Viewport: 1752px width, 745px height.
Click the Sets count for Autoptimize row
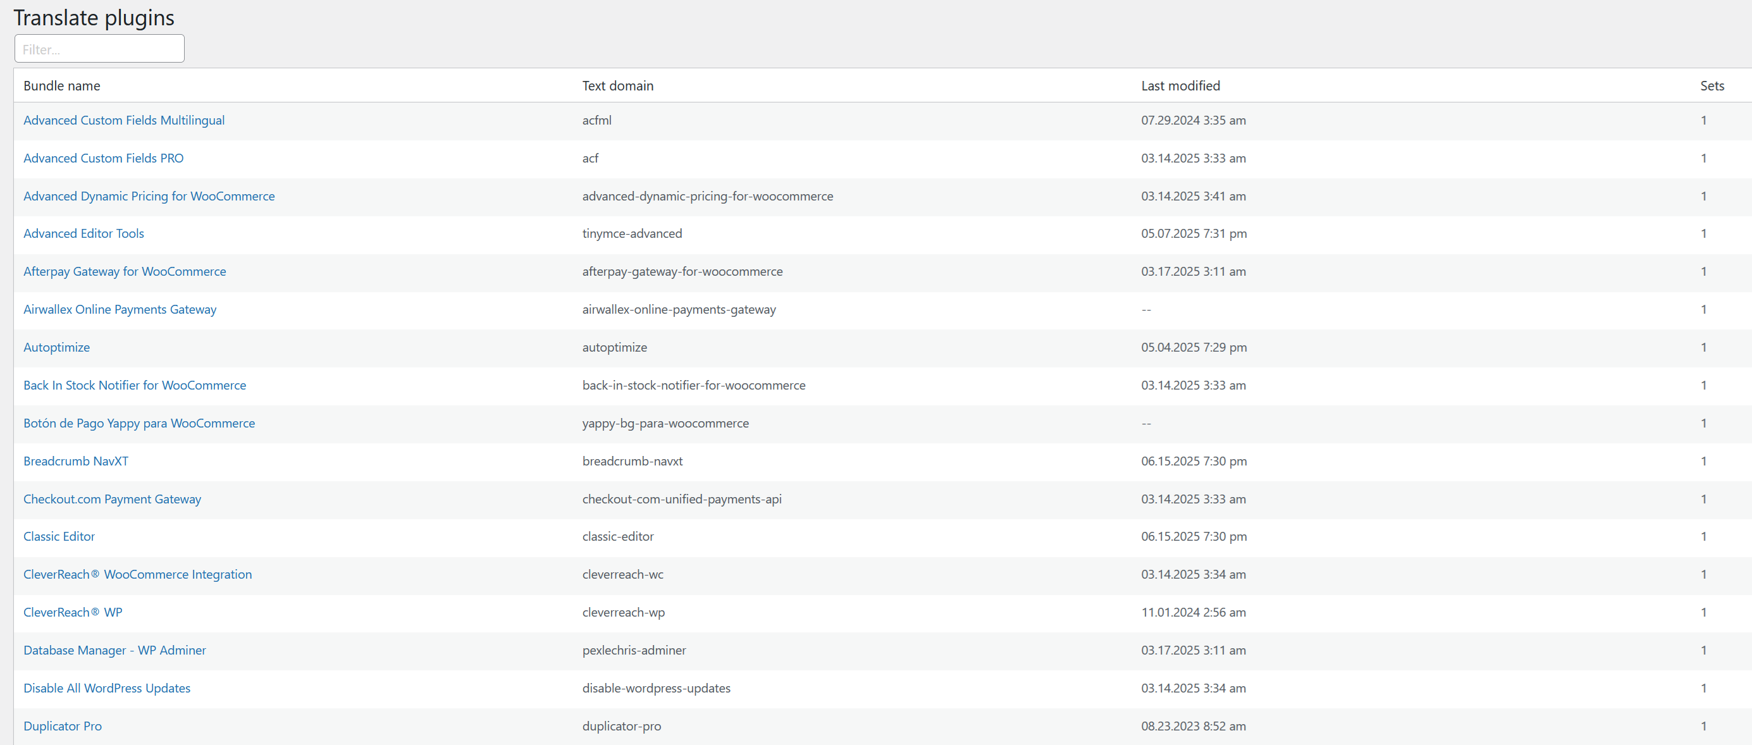(1704, 348)
